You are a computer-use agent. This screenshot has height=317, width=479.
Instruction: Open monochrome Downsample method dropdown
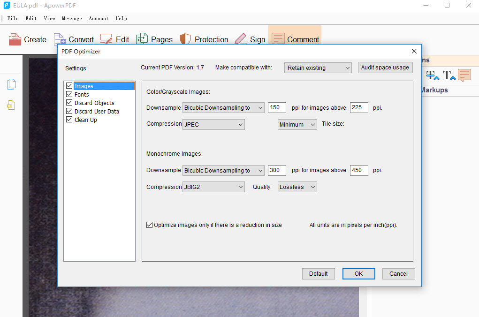[223, 170]
